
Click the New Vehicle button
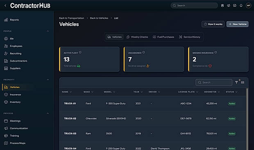[238, 24]
